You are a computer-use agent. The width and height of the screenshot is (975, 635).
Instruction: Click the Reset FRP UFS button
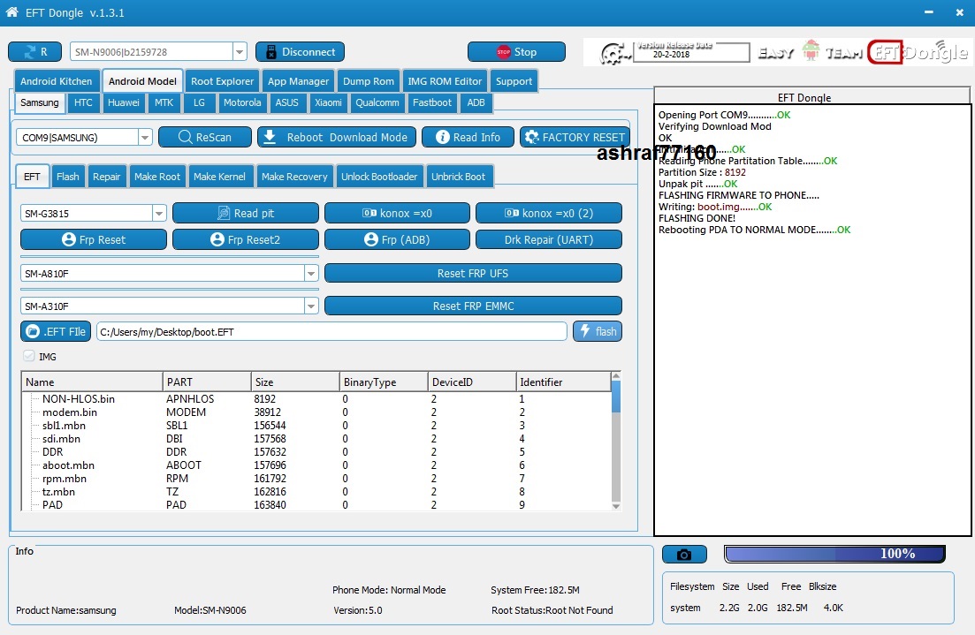(473, 274)
